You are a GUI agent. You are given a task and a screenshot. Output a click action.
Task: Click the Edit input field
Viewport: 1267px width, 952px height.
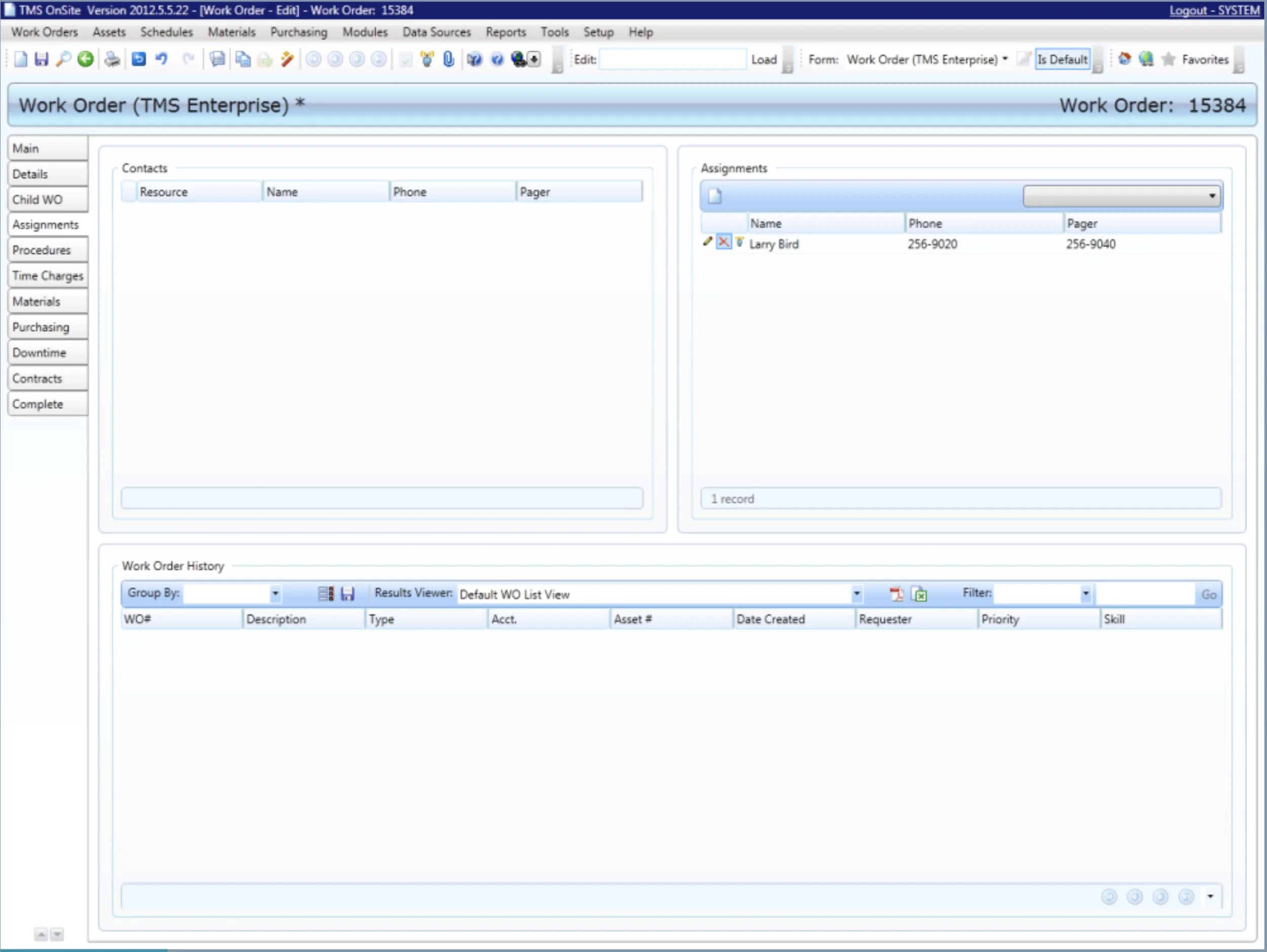[x=672, y=60]
